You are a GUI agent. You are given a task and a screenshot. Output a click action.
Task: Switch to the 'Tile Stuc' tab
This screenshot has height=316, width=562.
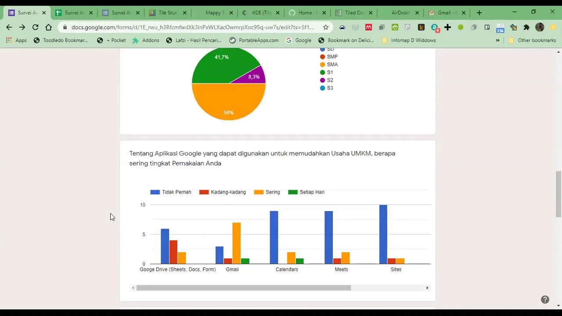[x=167, y=13]
